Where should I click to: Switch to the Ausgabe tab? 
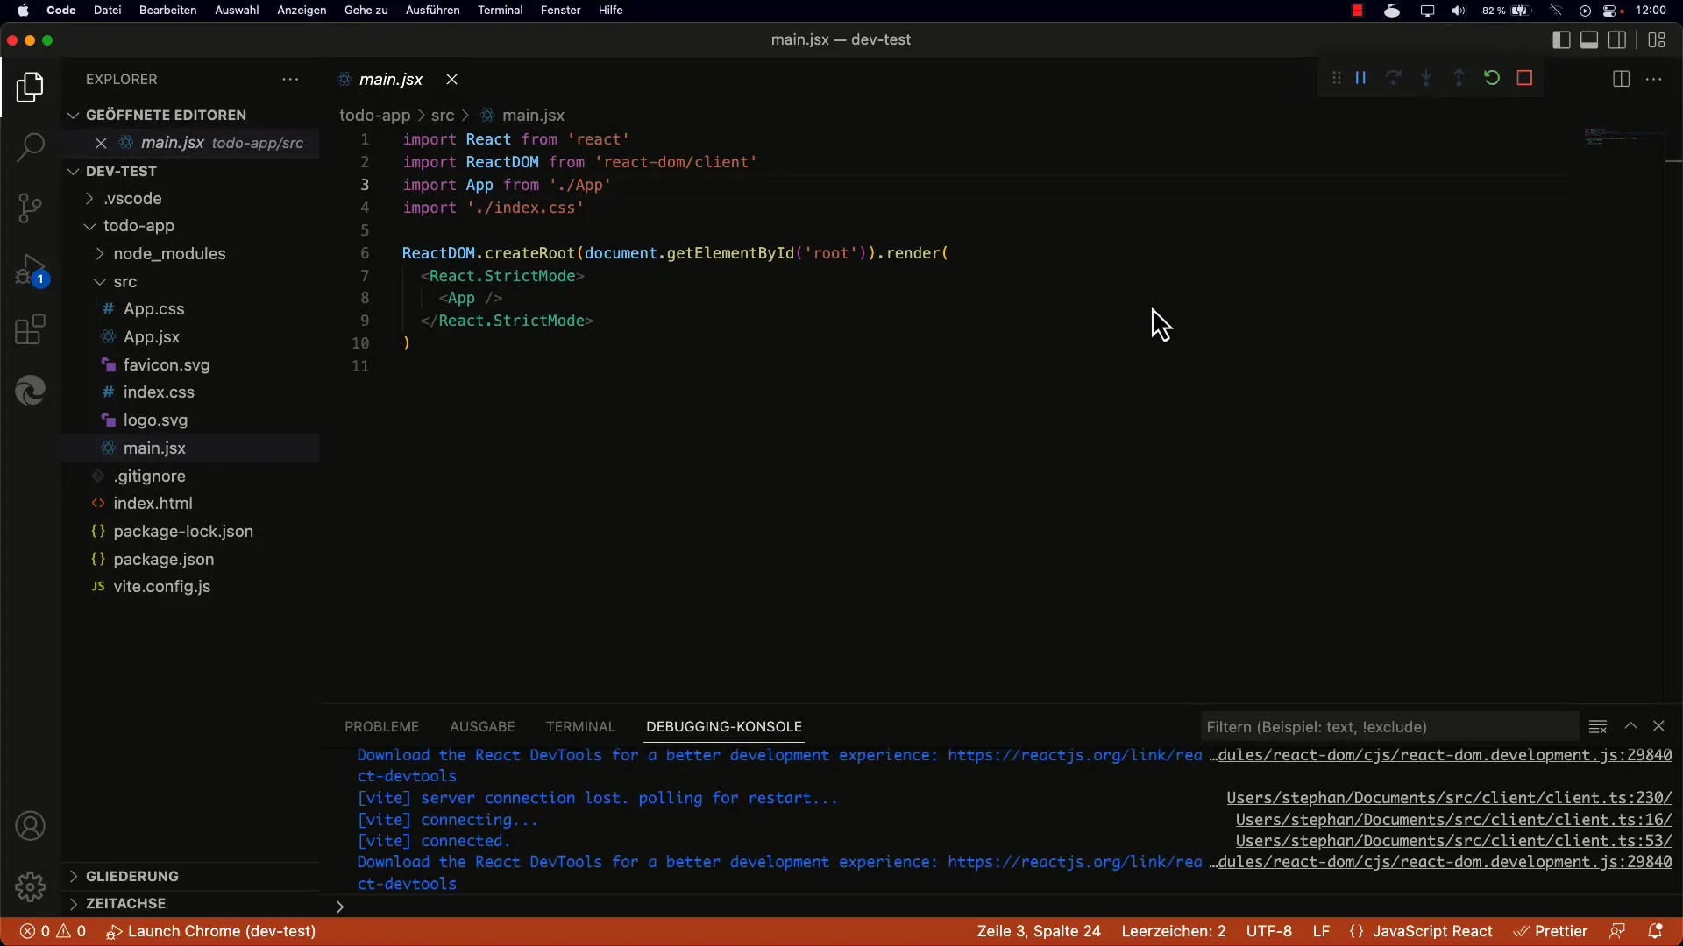(x=482, y=726)
